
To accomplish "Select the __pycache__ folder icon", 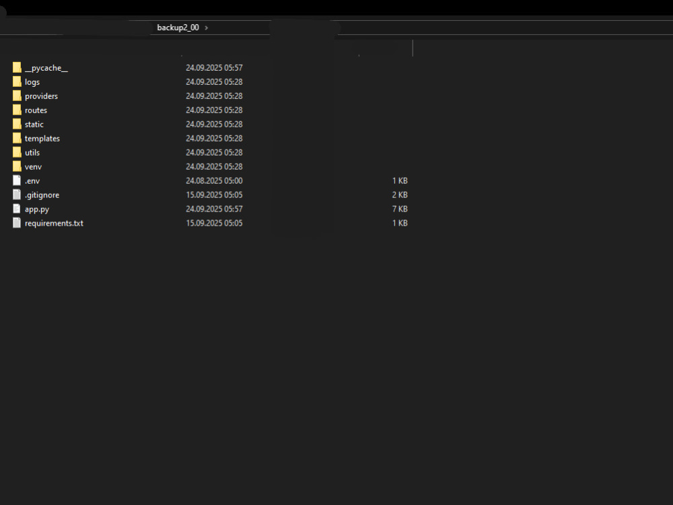I will [x=17, y=67].
